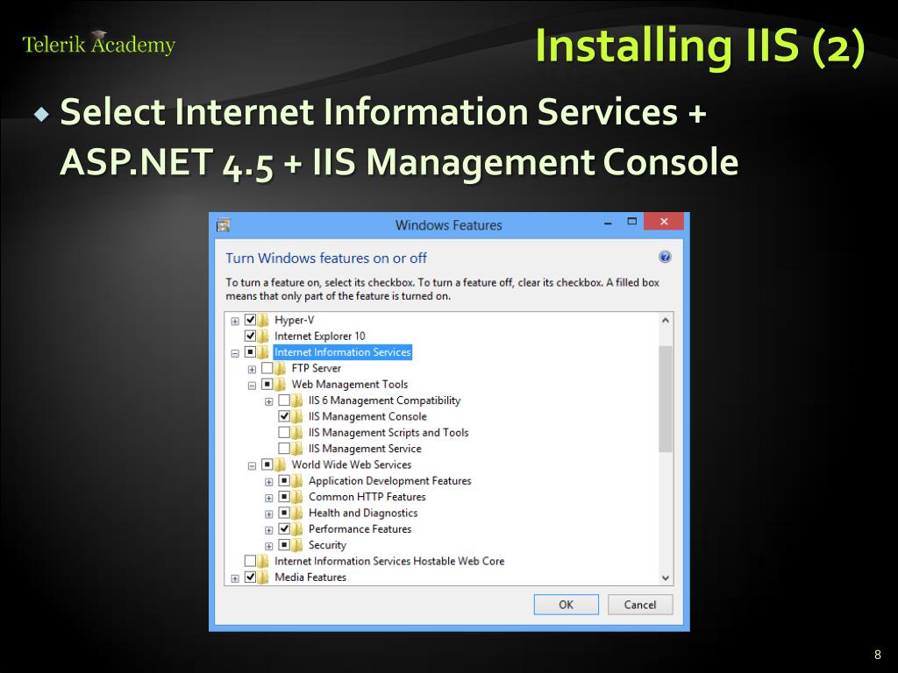
Task: Toggle the Security checkbox
Action: coord(284,544)
